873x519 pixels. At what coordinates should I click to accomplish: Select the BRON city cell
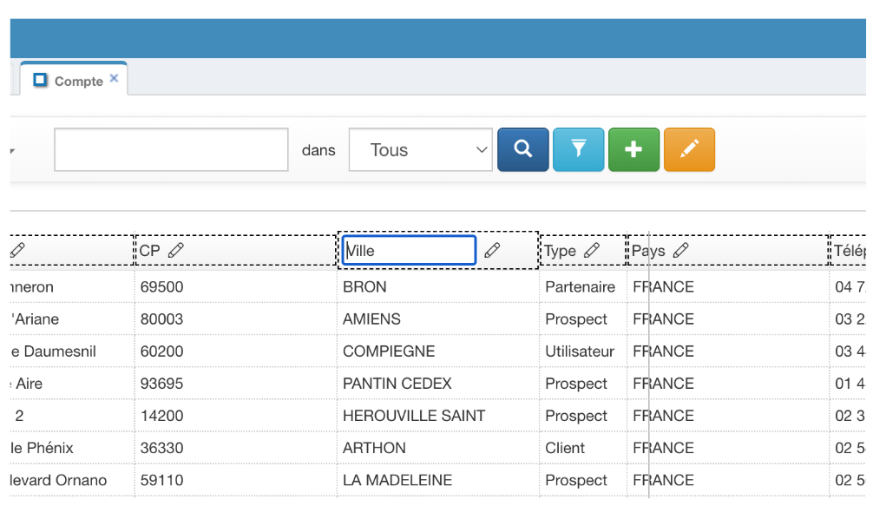[364, 286]
